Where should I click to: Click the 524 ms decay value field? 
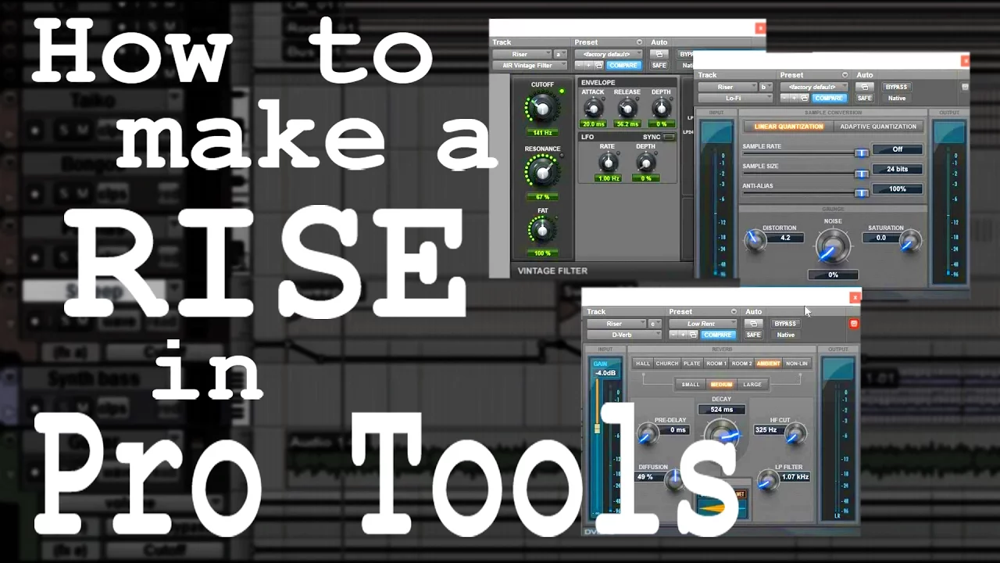tap(722, 410)
